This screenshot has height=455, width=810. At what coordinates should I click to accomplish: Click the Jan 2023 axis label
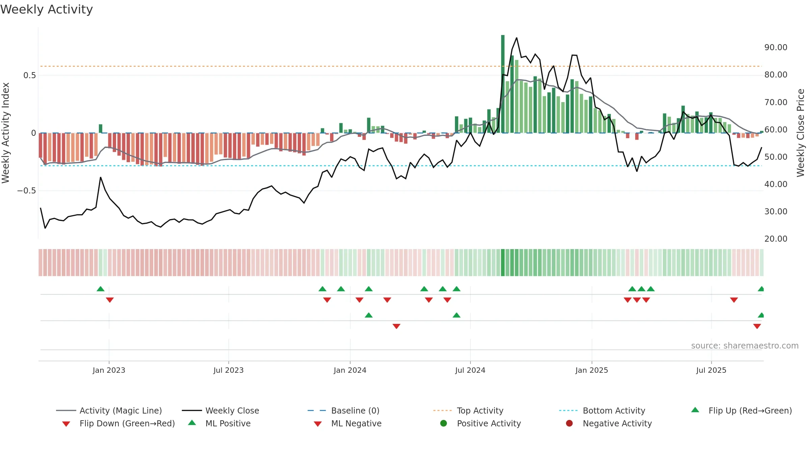tap(109, 370)
